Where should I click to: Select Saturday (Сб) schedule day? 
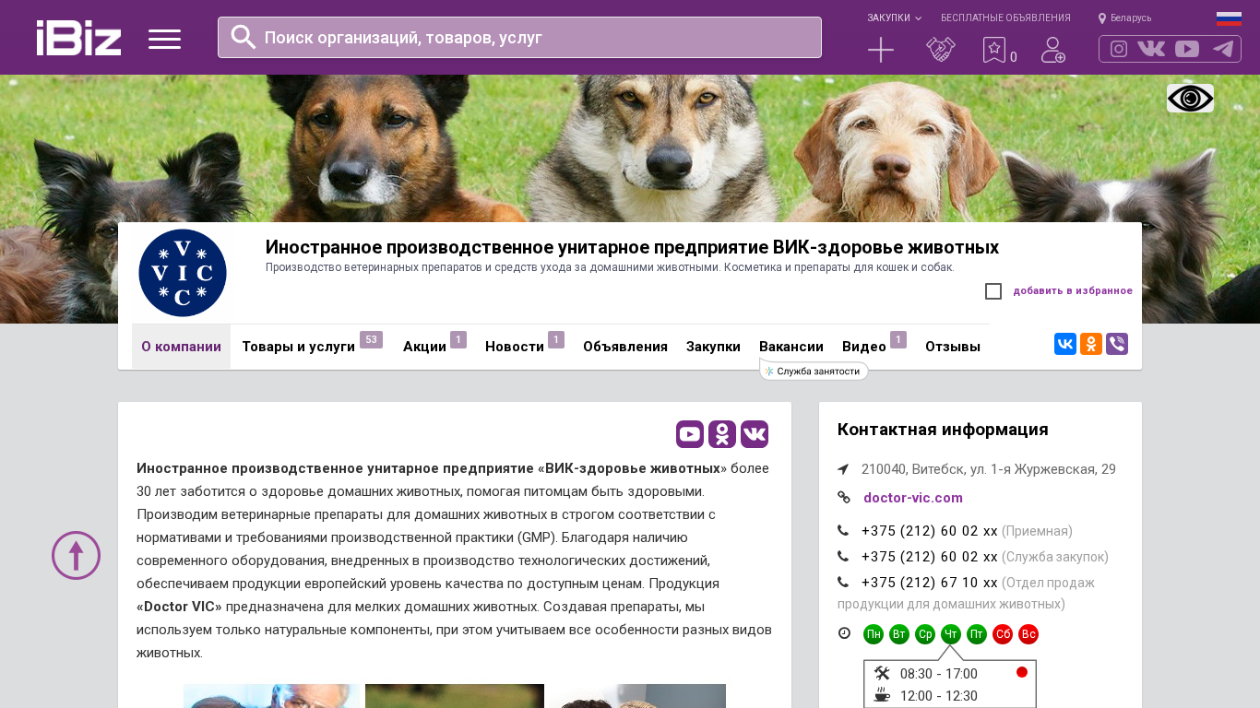tap(1003, 634)
